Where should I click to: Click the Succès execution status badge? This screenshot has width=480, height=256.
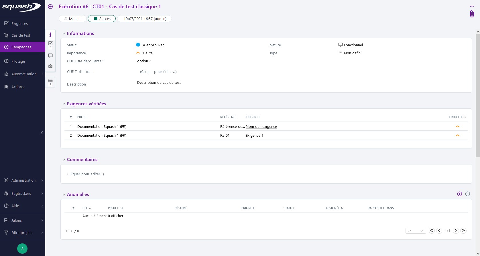(x=102, y=19)
